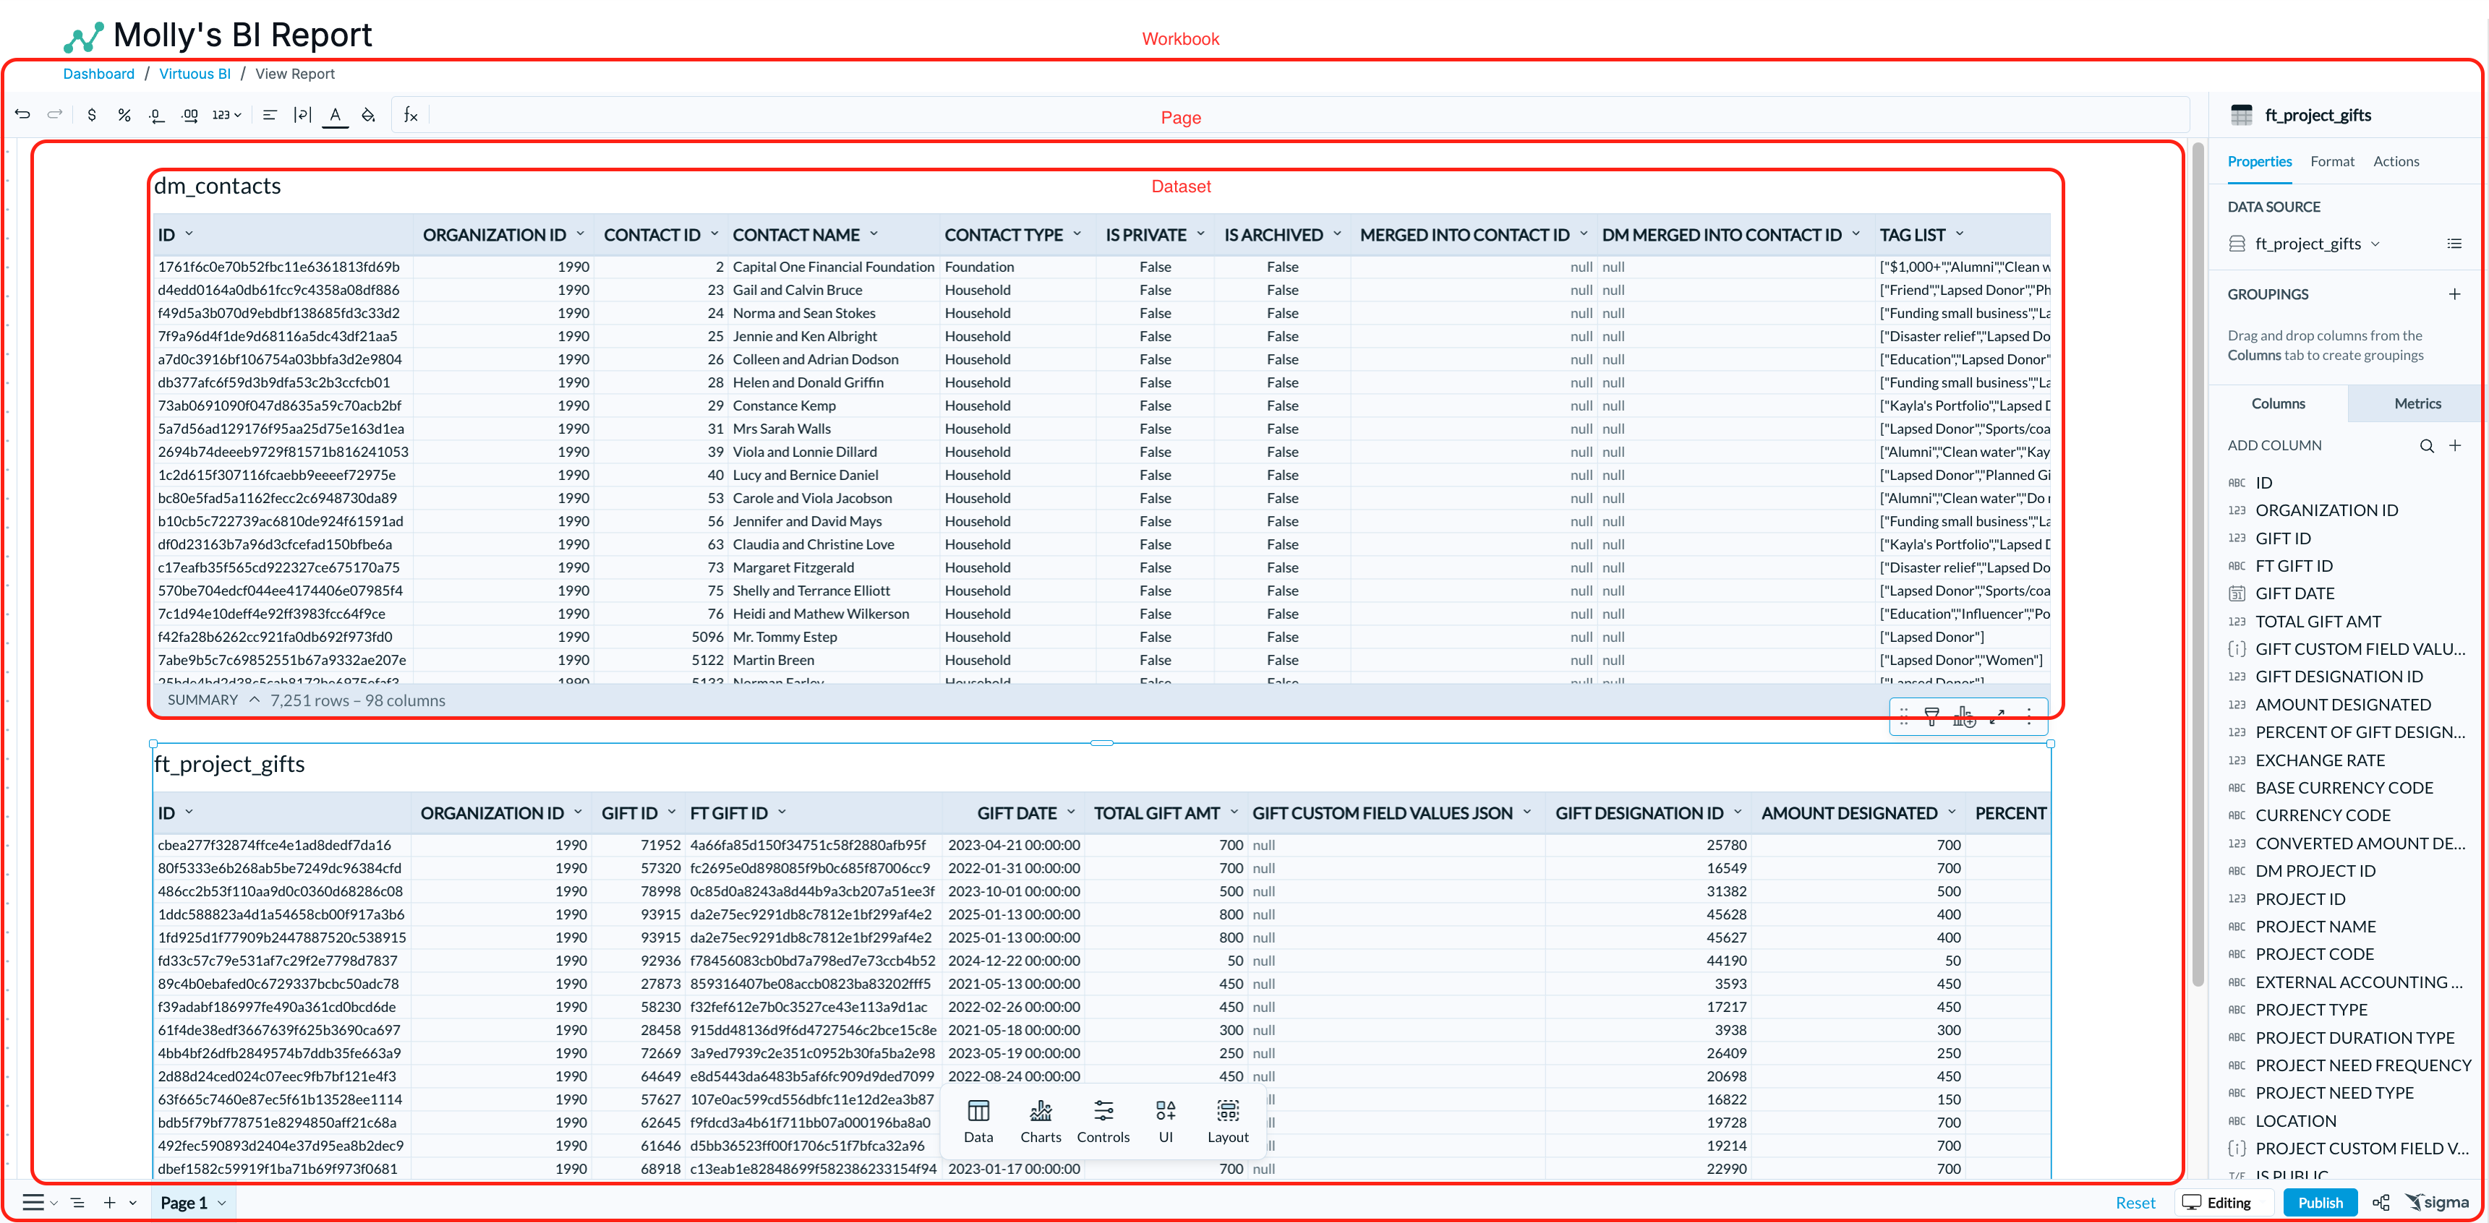Open the TAG LIST column header dropdown

tap(1960, 233)
